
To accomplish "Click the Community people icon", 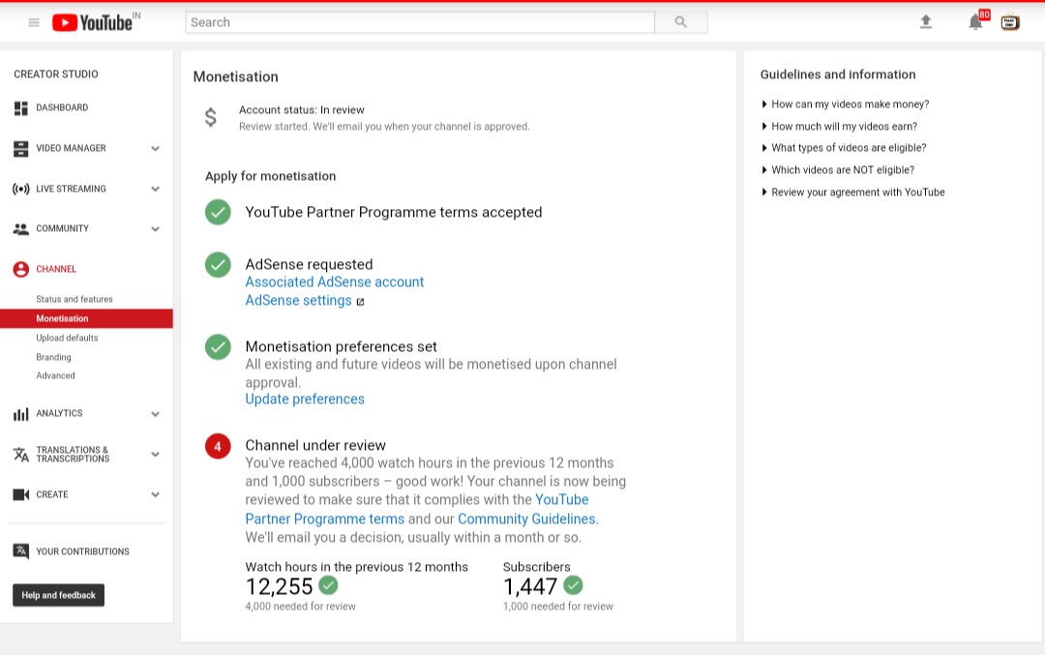I will [x=20, y=229].
